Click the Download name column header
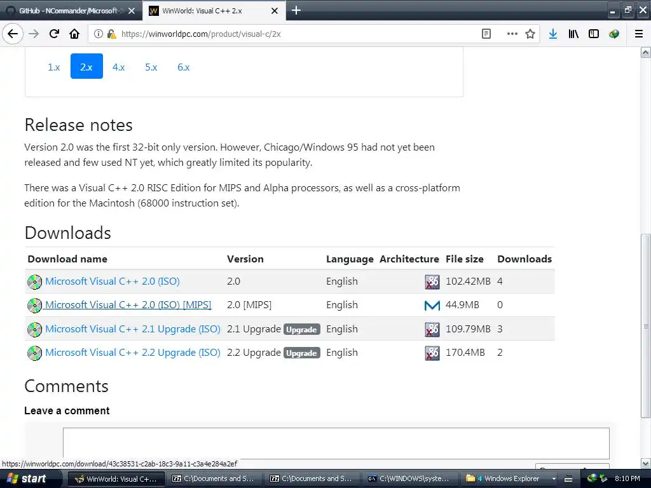This screenshot has height=488, width=651. pos(67,259)
